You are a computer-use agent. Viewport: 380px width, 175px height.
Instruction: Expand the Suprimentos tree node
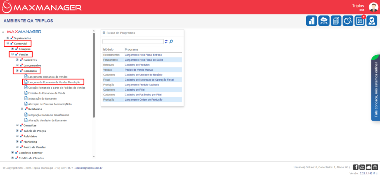[x=8, y=38]
